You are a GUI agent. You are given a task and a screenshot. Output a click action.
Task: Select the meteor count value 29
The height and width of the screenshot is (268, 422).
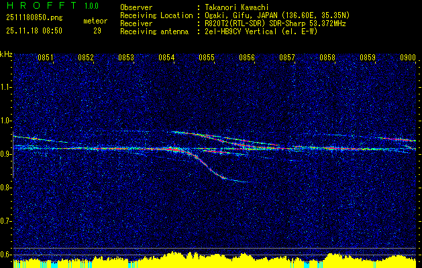coord(97,31)
